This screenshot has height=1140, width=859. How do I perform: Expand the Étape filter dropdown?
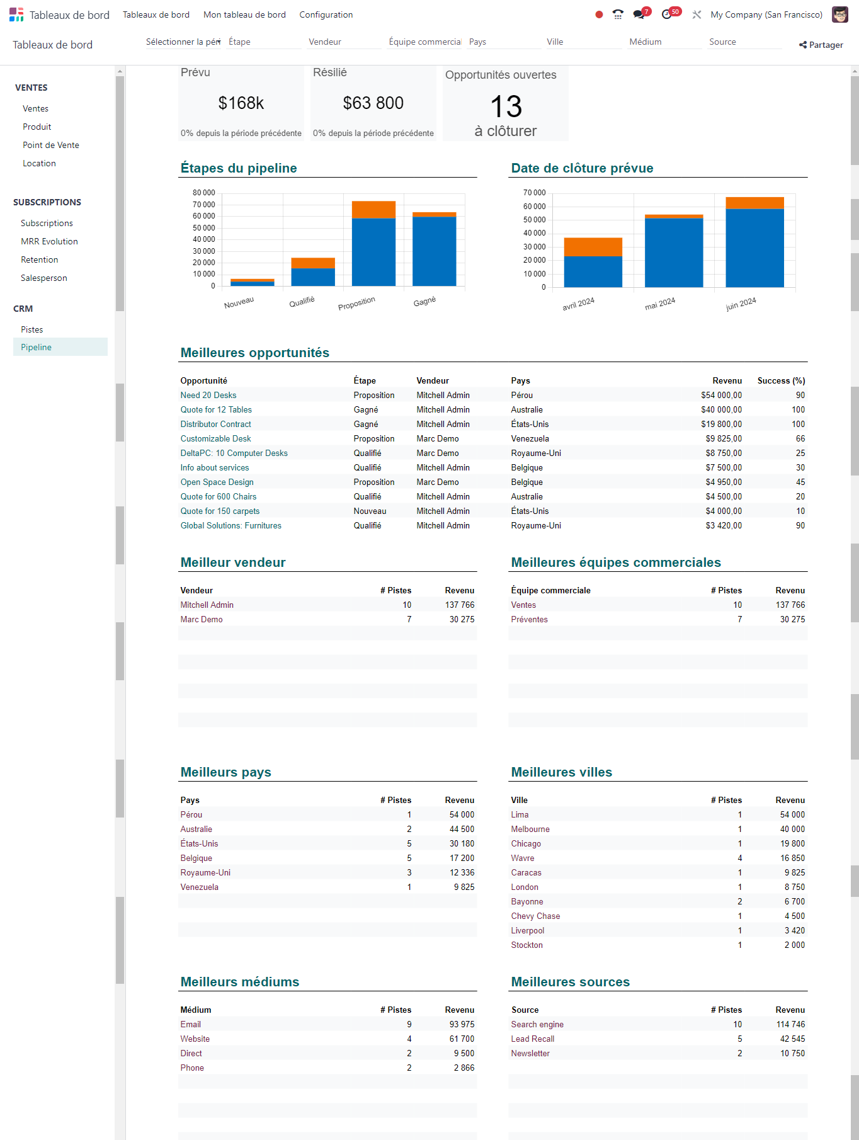(265, 42)
